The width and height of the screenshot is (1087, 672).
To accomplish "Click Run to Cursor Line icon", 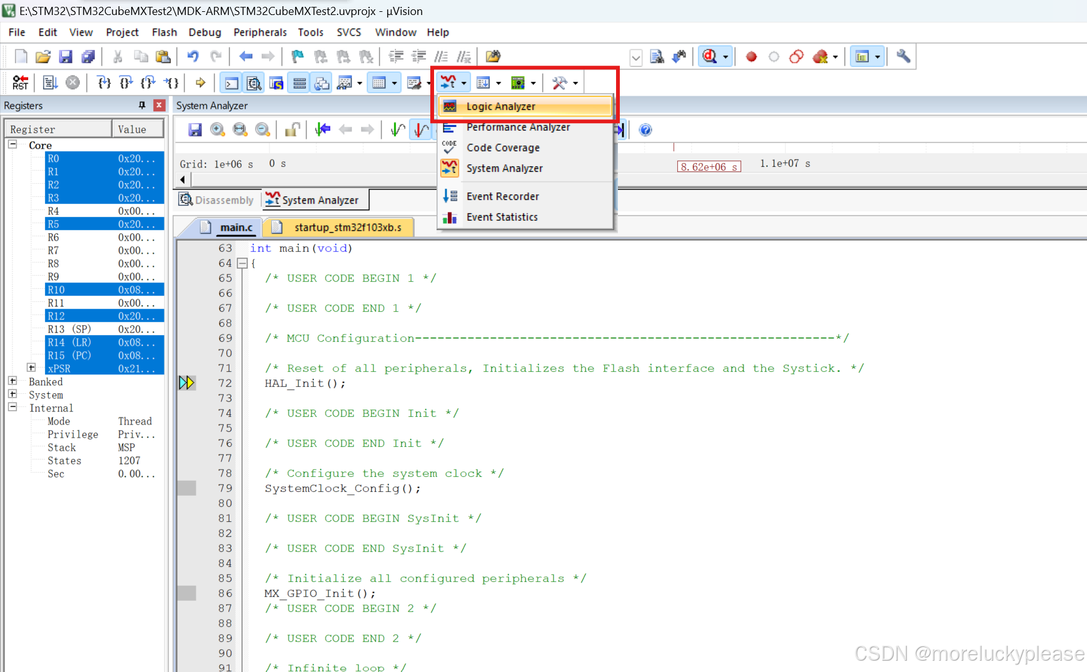I will point(171,83).
